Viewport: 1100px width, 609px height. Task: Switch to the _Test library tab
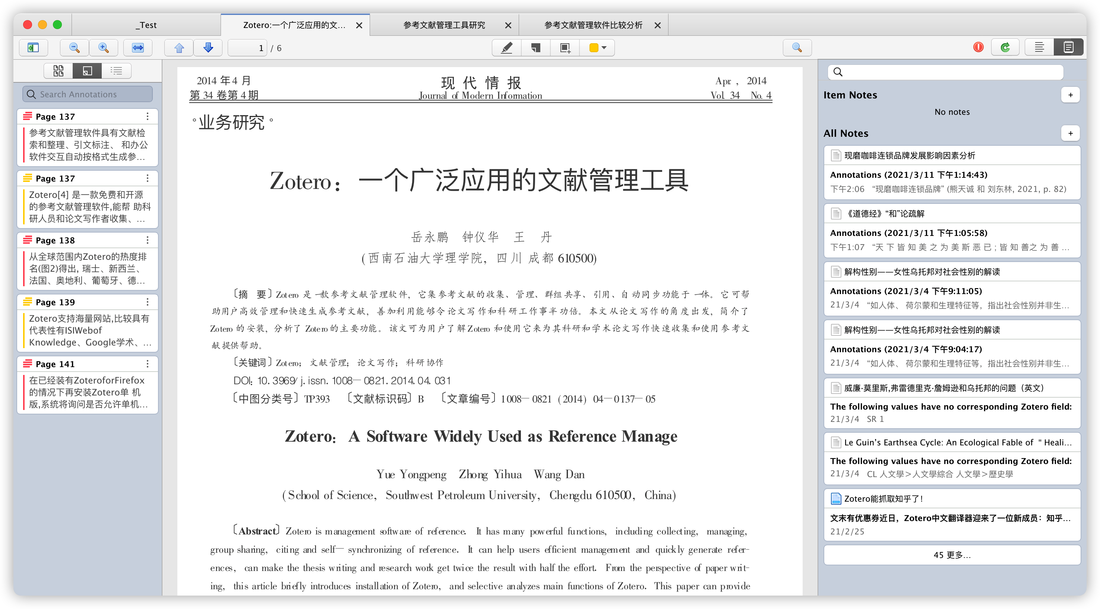[x=146, y=25]
